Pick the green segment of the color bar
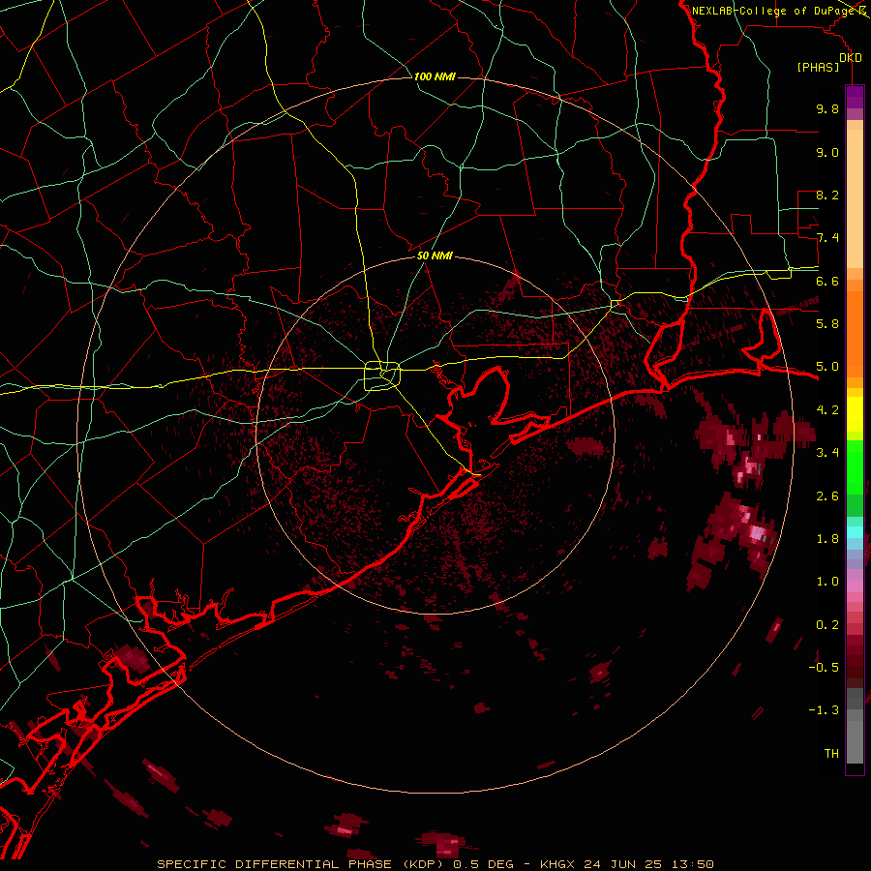Viewport: 871px width, 871px height. (855, 466)
